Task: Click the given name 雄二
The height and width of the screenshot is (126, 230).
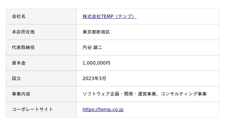Action: (98, 48)
